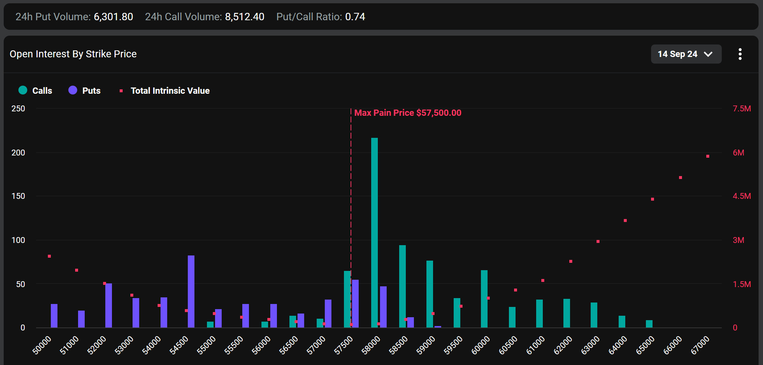Select the Calls bar at 59000
Screen dimensions: 763x365
(430, 294)
